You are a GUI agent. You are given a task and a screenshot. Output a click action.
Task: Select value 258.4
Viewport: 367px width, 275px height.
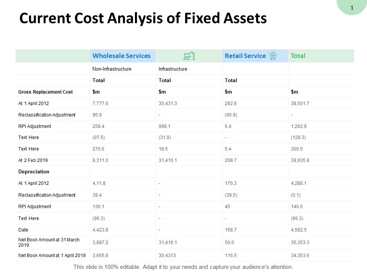tap(98, 126)
